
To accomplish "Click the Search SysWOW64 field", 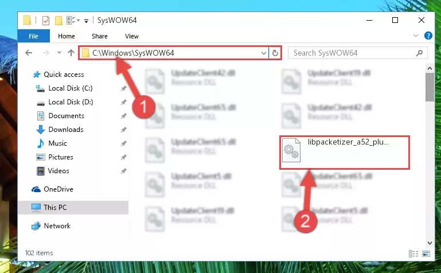I will pos(358,53).
